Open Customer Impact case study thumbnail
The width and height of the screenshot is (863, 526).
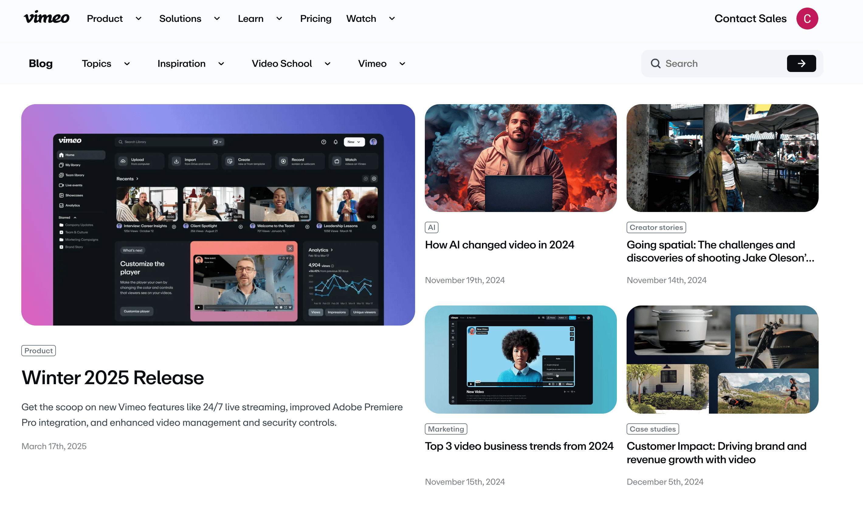[722, 359]
